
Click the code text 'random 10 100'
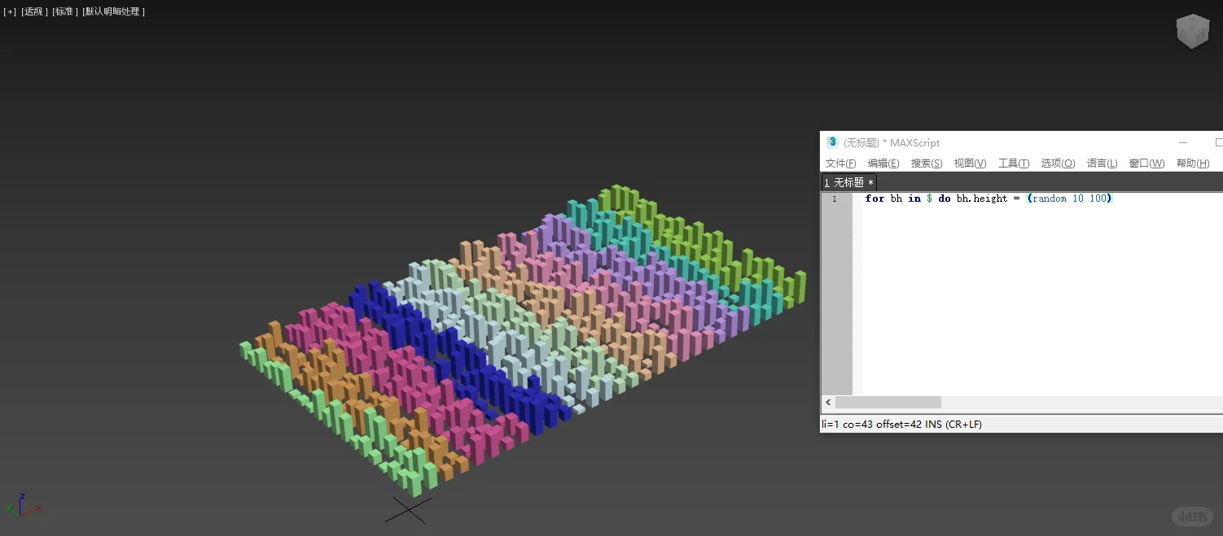coord(1070,198)
